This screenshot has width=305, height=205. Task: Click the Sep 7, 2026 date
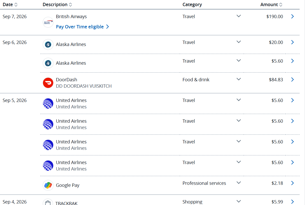tap(15, 17)
